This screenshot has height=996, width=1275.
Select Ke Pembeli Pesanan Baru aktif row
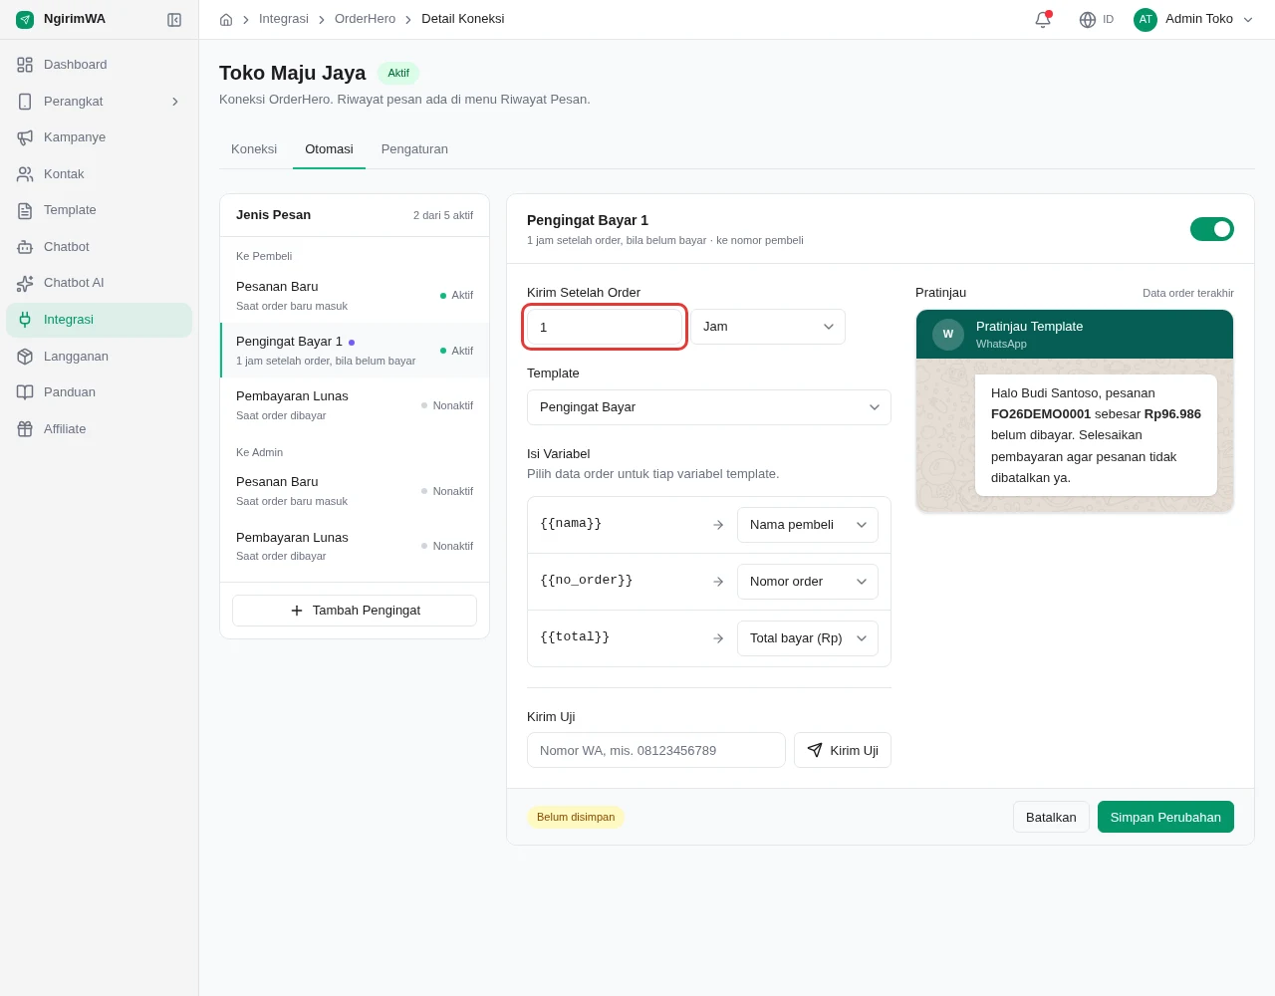tap(355, 296)
